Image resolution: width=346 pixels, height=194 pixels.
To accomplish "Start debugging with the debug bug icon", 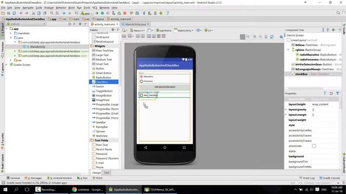I will [102, 13].
